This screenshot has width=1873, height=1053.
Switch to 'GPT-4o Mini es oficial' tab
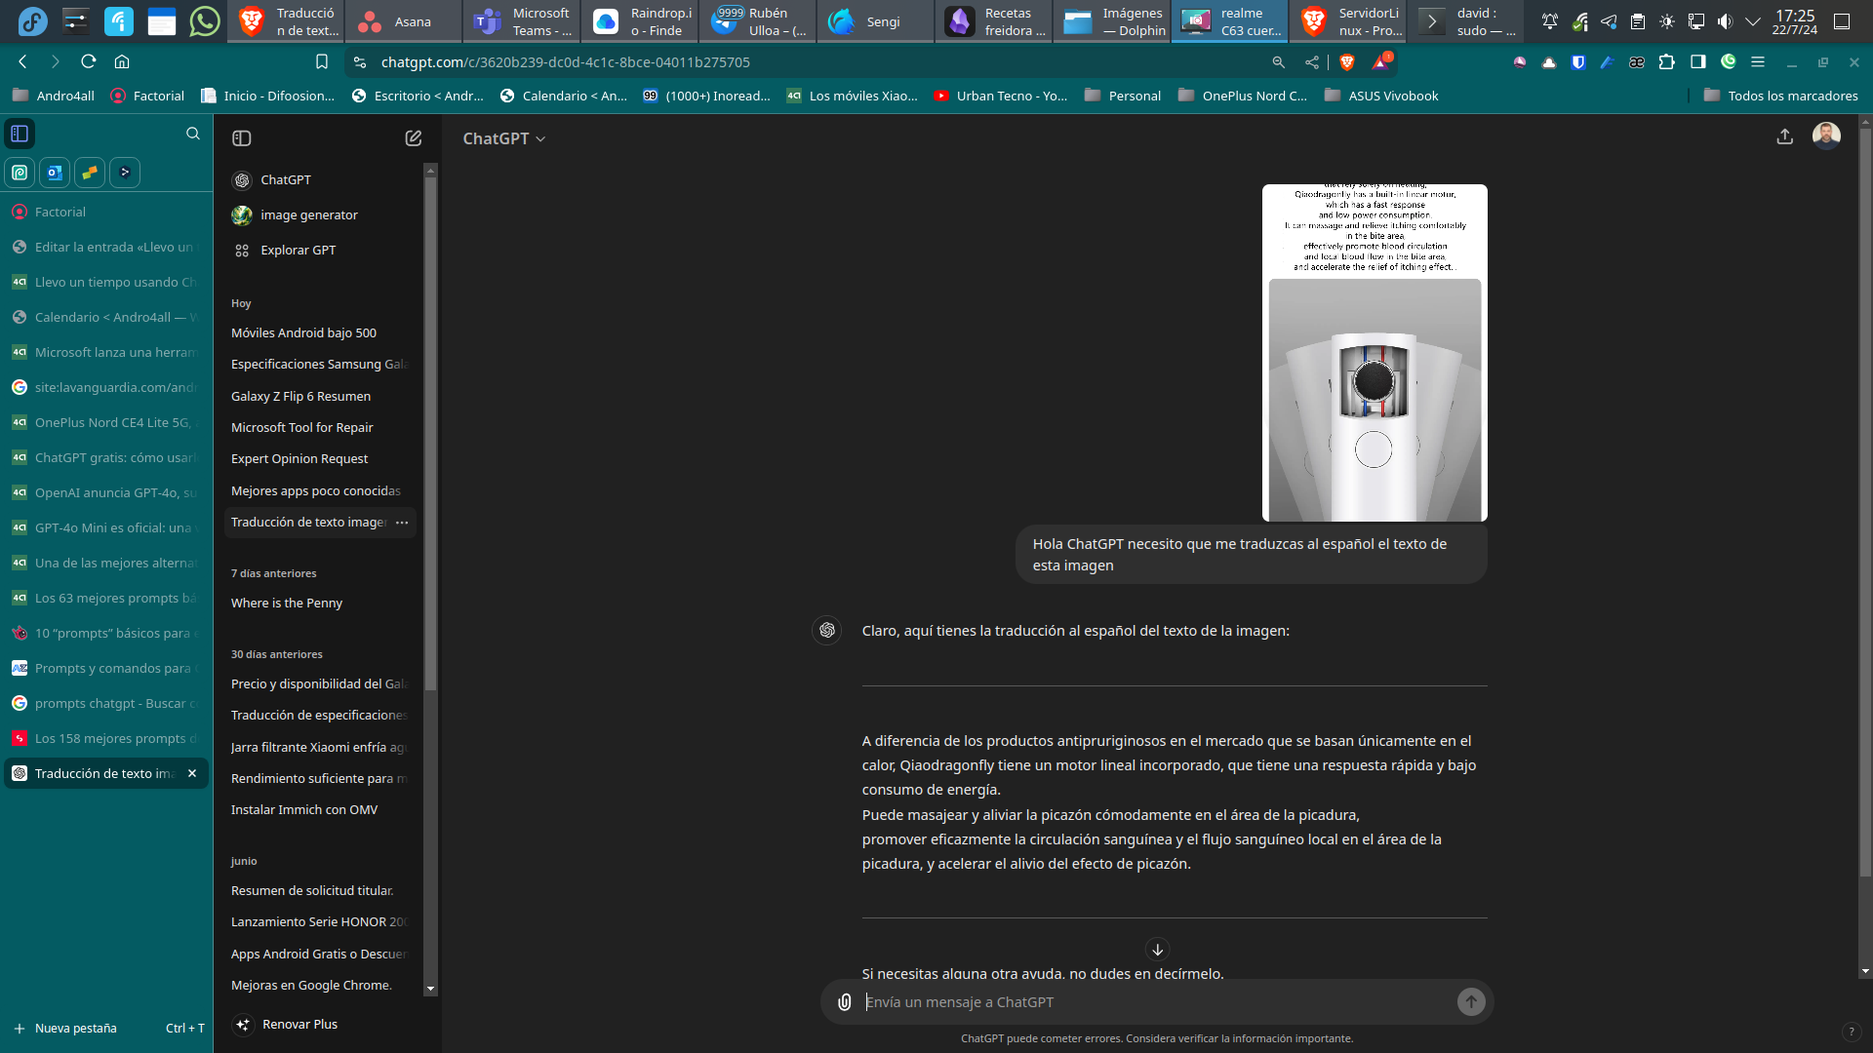106,527
